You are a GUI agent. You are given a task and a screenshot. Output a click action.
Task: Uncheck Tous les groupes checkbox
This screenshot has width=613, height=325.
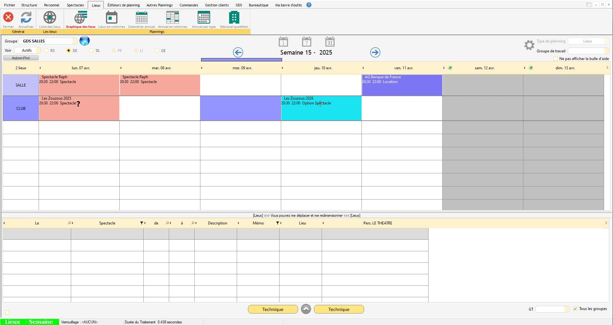point(575,309)
